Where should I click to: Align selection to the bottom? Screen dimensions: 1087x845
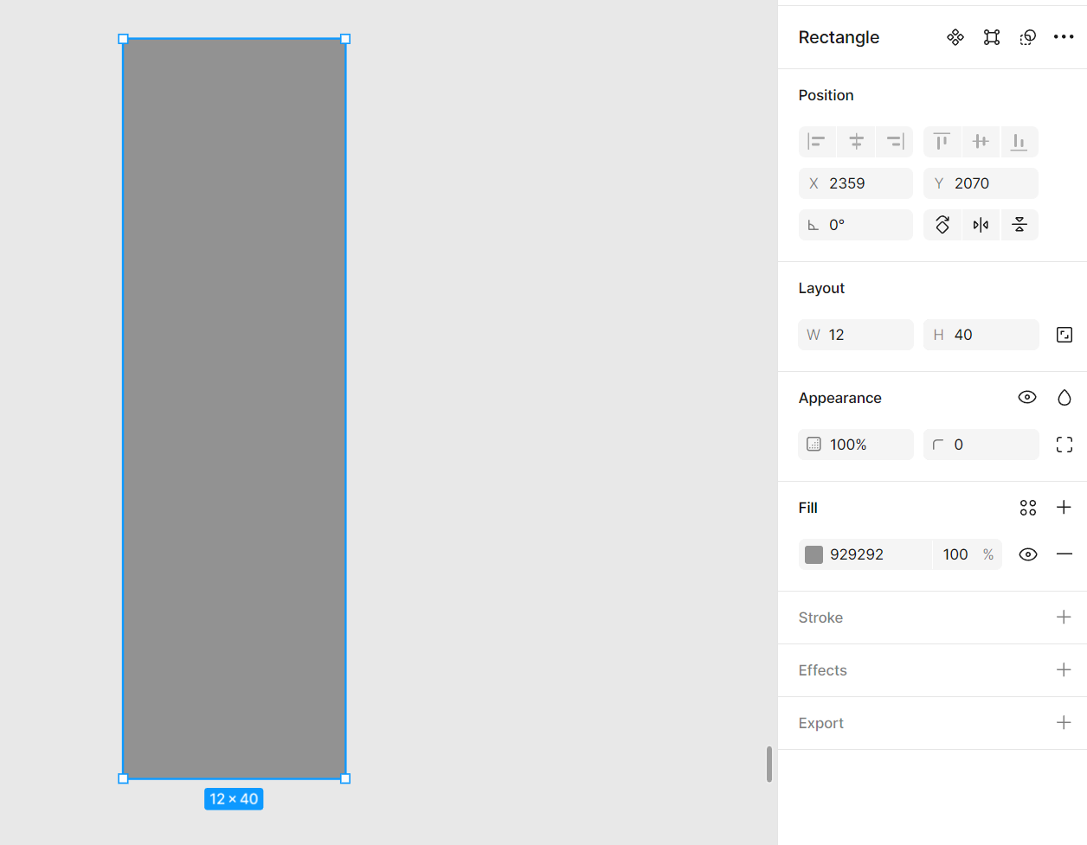click(x=1019, y=142)
